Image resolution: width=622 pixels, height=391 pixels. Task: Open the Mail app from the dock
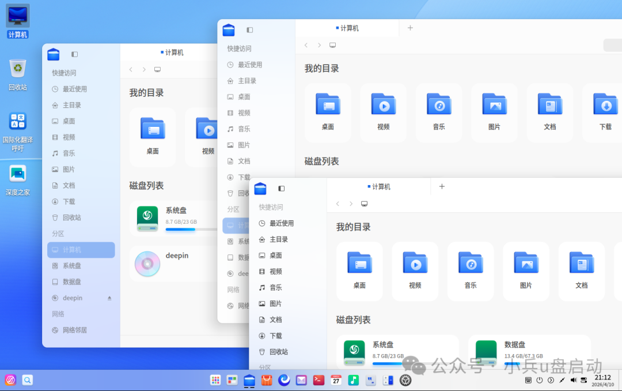coord(301,380)
